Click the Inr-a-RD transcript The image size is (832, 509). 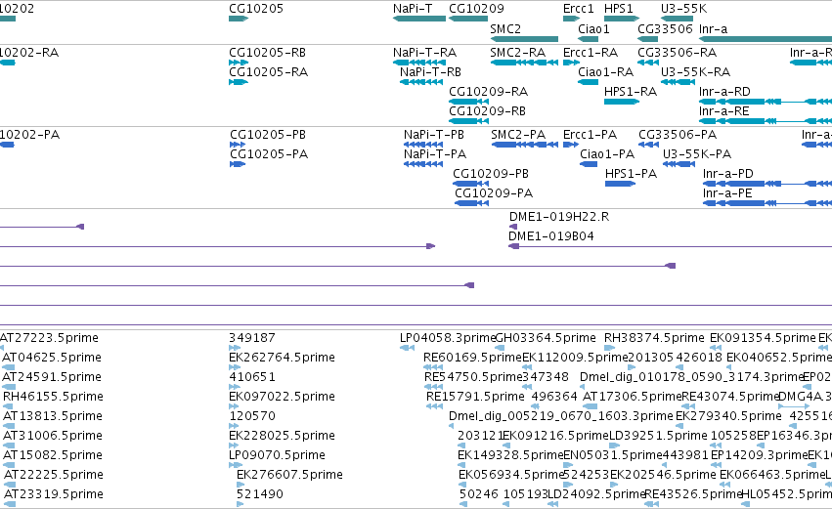coord(766,102)
